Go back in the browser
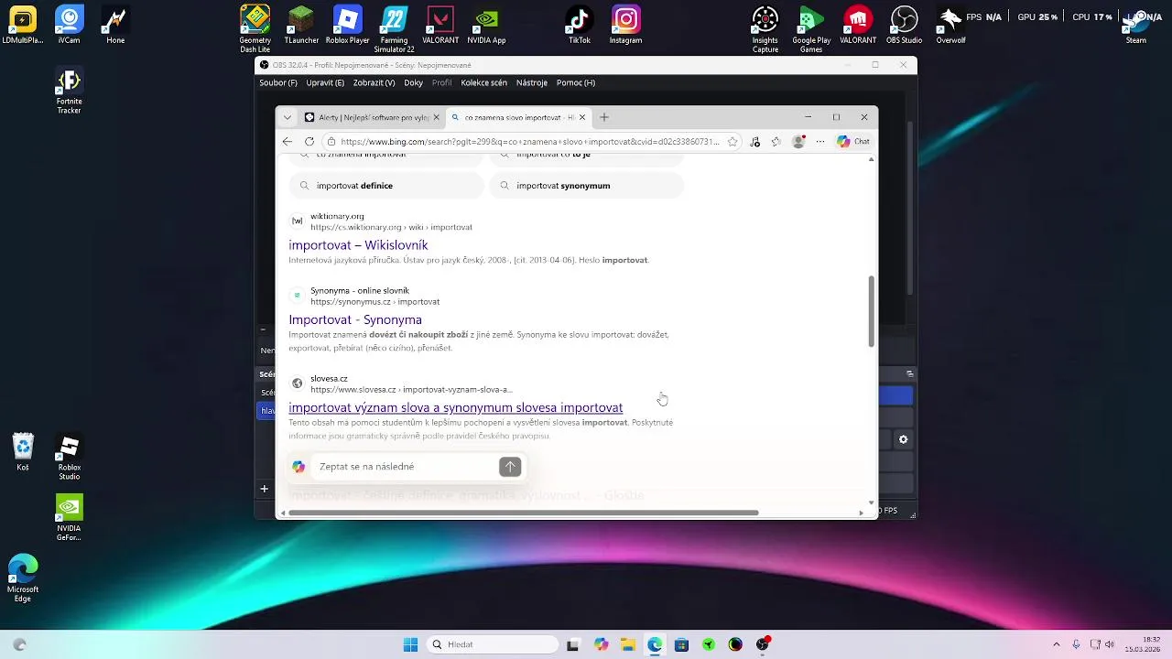Screen dimensions: 1172x659 [288, 142]
